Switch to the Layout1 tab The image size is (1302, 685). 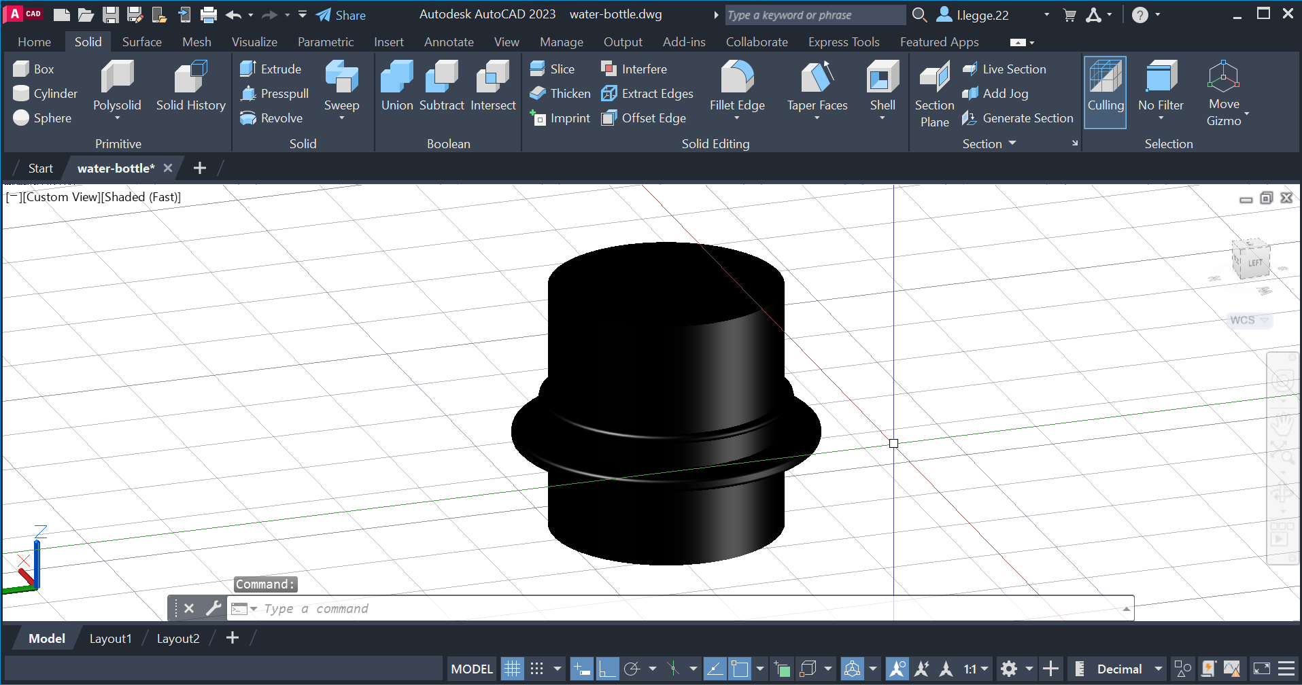coord(110,638)
